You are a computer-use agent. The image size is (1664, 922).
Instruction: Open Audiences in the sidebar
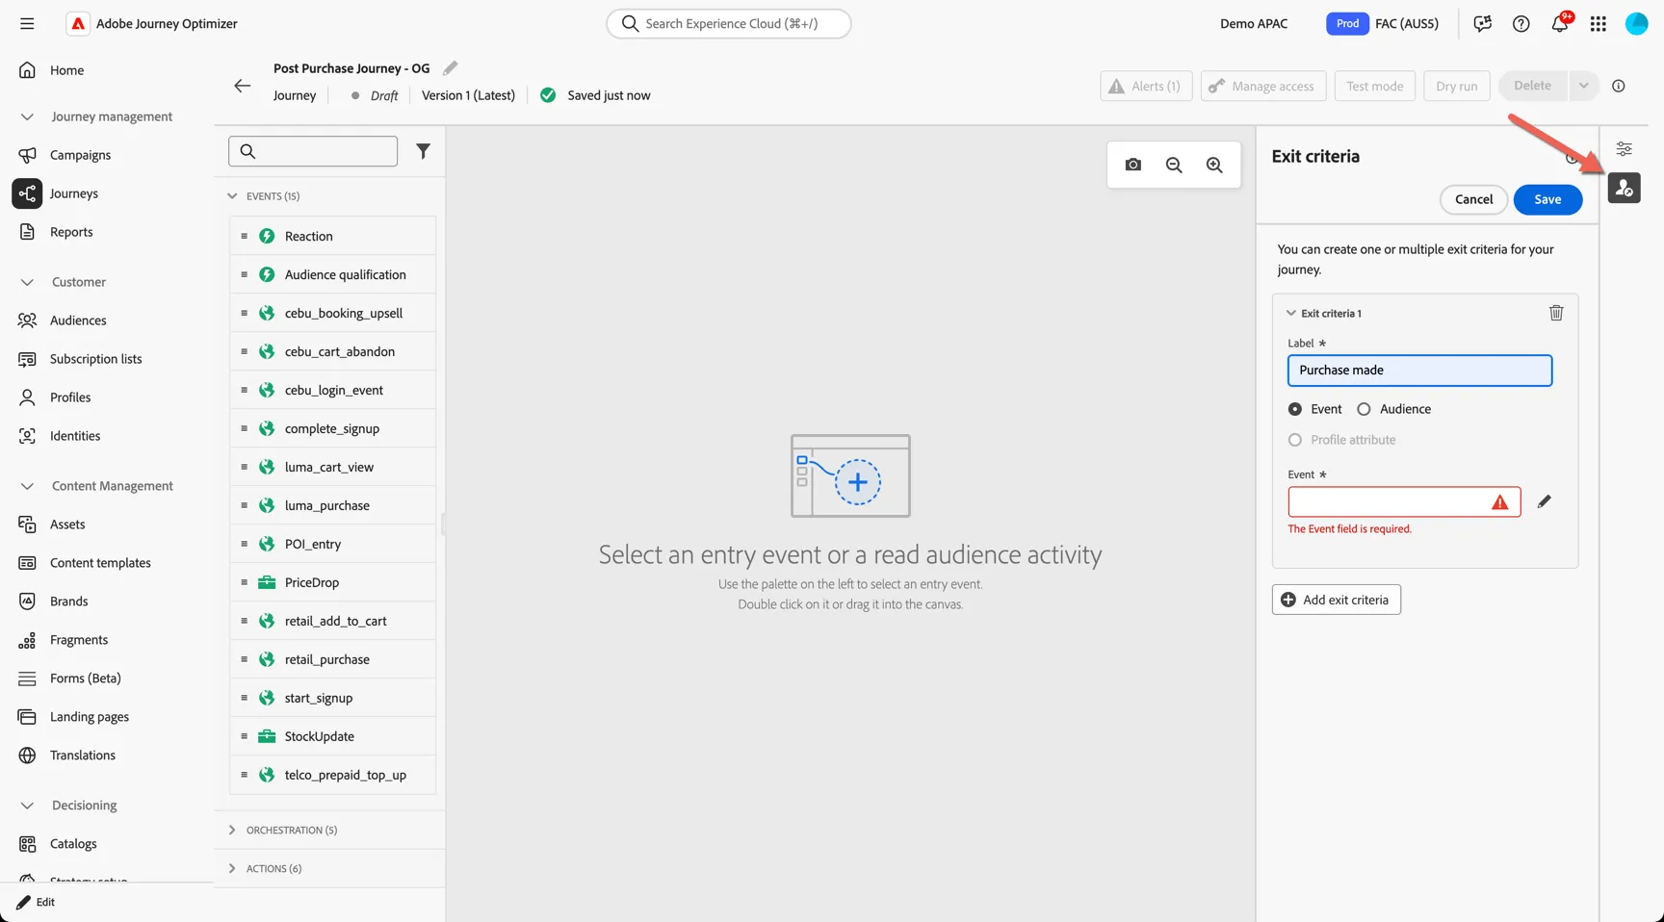[x=78, y=320]
